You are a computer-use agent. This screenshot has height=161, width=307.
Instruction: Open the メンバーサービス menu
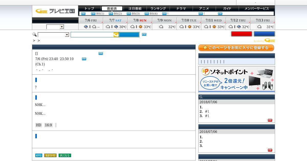(257, 8)
